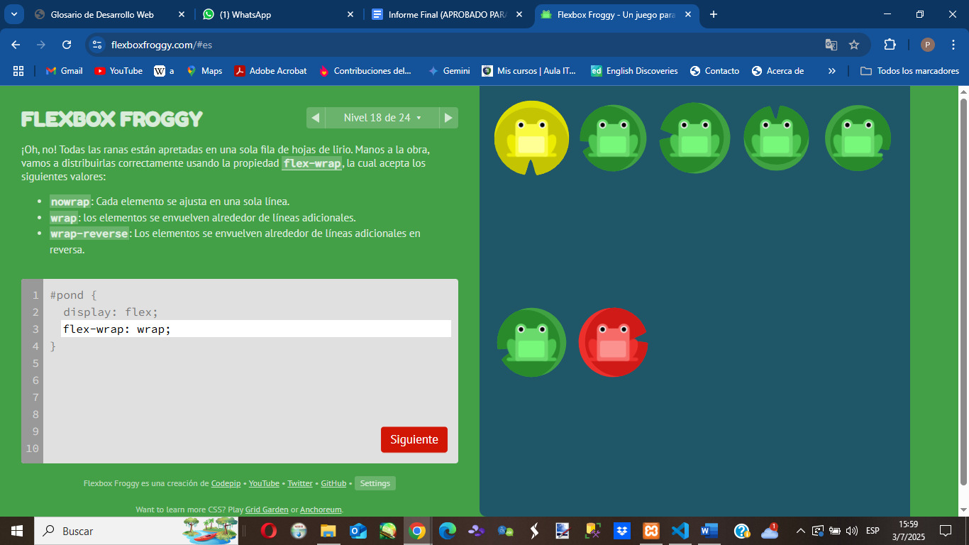
Task: Open the Twitter footer link
Action: (300, 483)
